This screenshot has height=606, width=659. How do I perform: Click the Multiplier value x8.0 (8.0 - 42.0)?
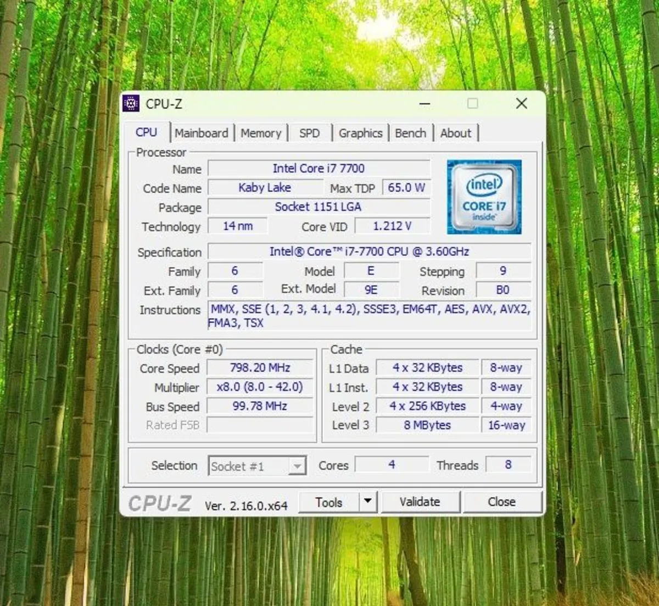point(260,387)
